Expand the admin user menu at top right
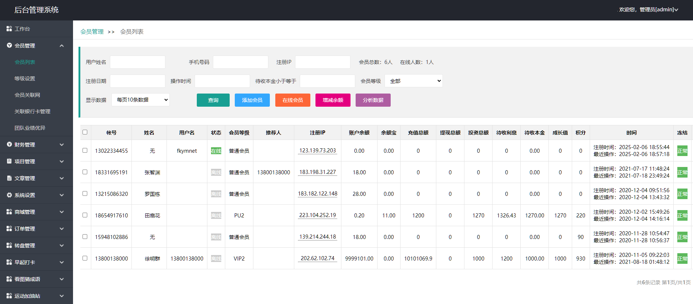The height and width of the screenshot is (304, 693). 648,9
